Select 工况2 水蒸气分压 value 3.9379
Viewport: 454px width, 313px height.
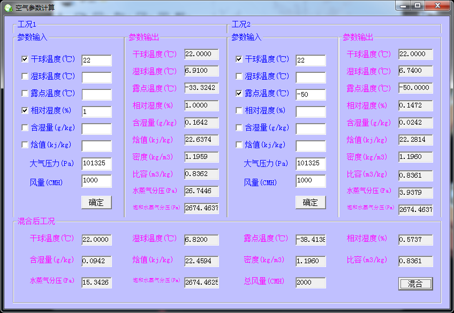[x=415, y=193]
